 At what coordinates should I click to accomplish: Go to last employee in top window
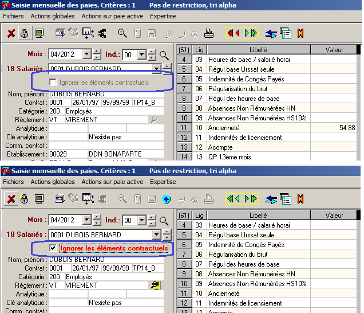pos(254,33)
